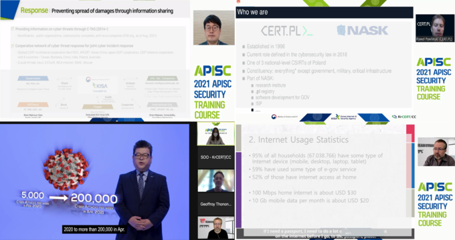Select the video tile above the Geoffroy Thonon label
The height and width of the screenshot is (240, 455).
pos(216,181)
